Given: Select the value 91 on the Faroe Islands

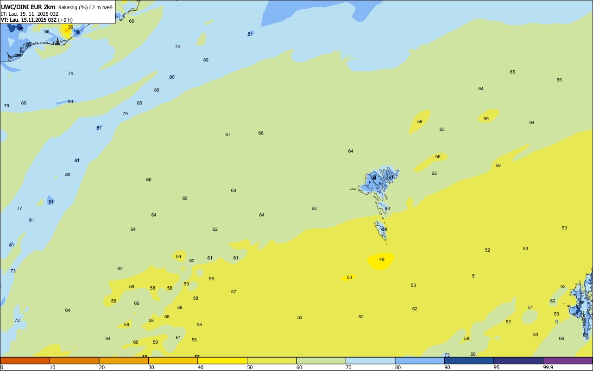Looking at the screenshot, I should (x=391, y=178).
